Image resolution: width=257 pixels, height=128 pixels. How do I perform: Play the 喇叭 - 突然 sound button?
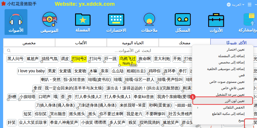[x=51, y=80]
